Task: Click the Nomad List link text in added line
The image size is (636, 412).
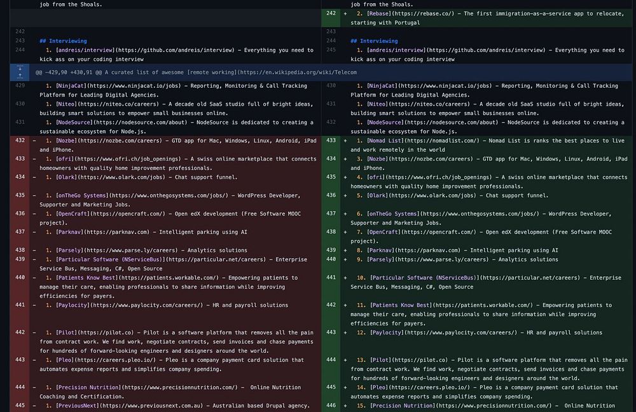Action: [384, 141]
